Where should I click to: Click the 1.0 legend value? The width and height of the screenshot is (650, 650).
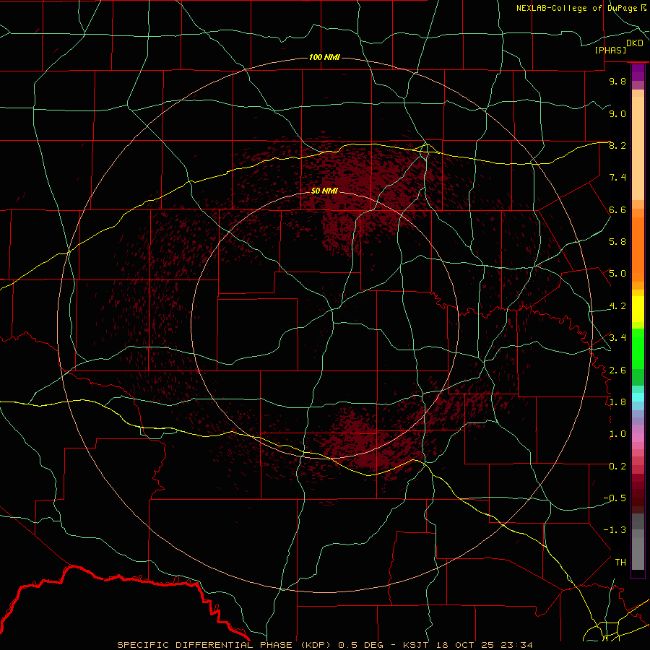point(617,434)
